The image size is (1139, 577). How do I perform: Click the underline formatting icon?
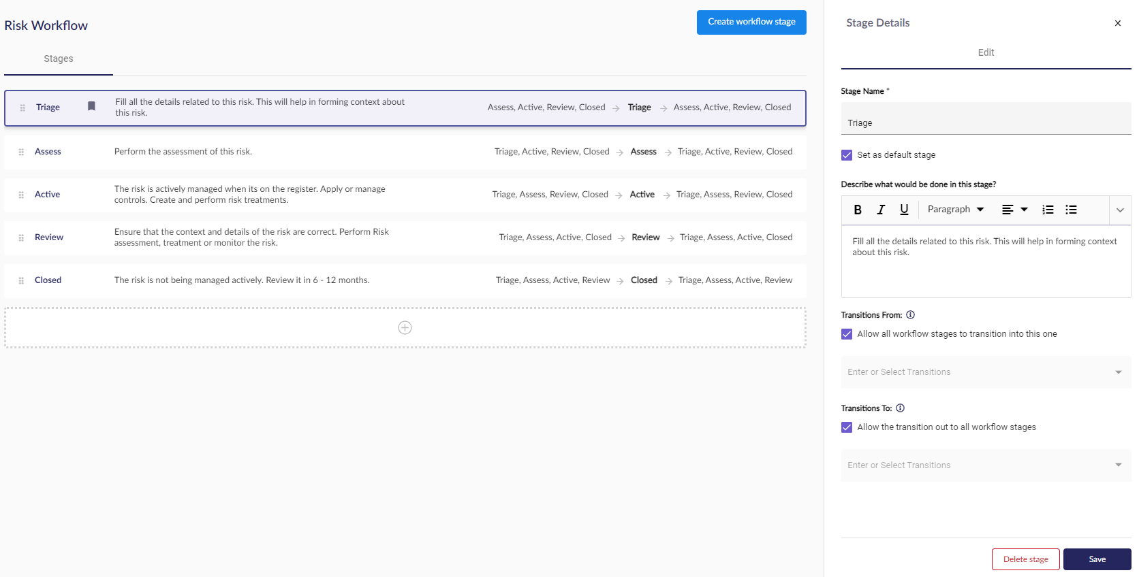(x=904, y=210)
